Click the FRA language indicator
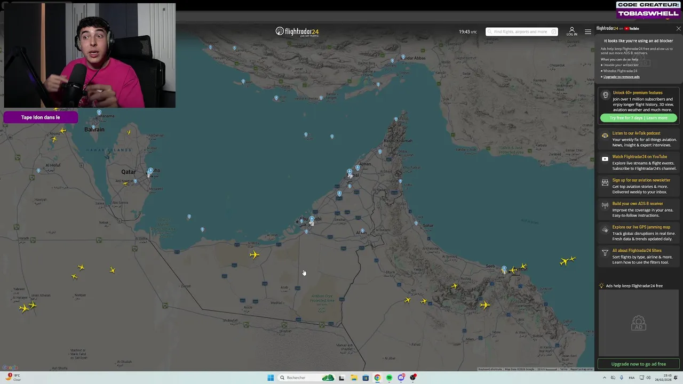Viewport: 683px width, 384px height. point(632,378)
